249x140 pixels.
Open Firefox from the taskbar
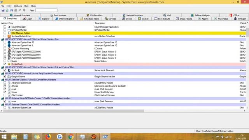48,136
